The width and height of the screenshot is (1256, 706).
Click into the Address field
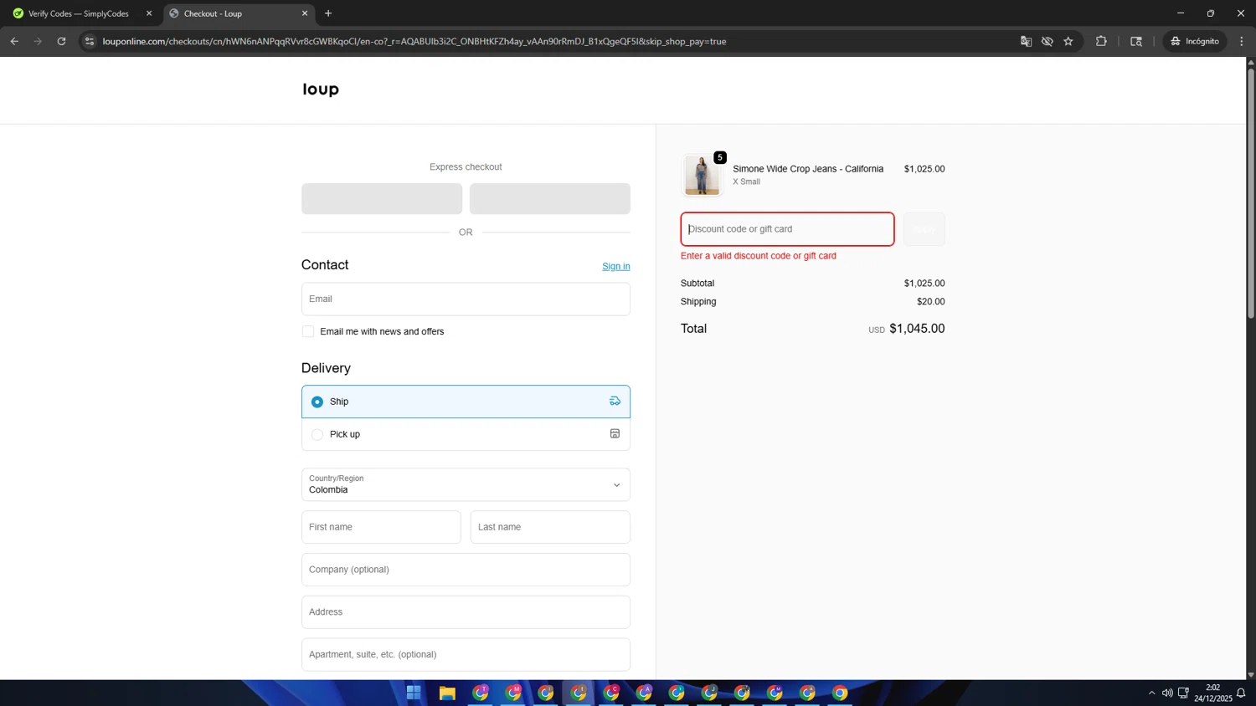point(466,612)
